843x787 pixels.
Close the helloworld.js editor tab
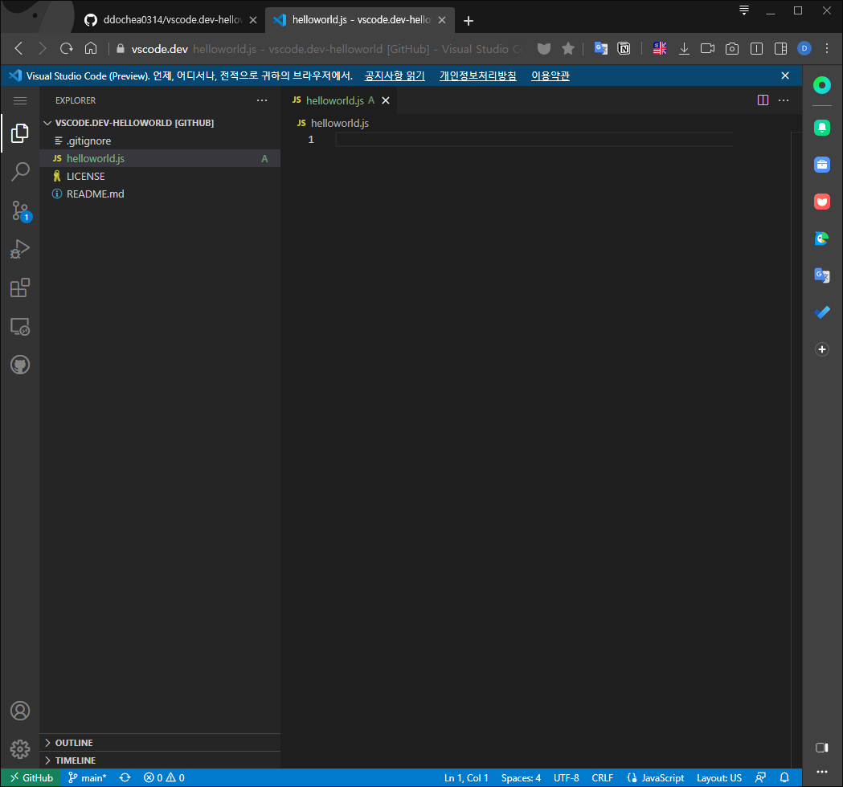386,100
